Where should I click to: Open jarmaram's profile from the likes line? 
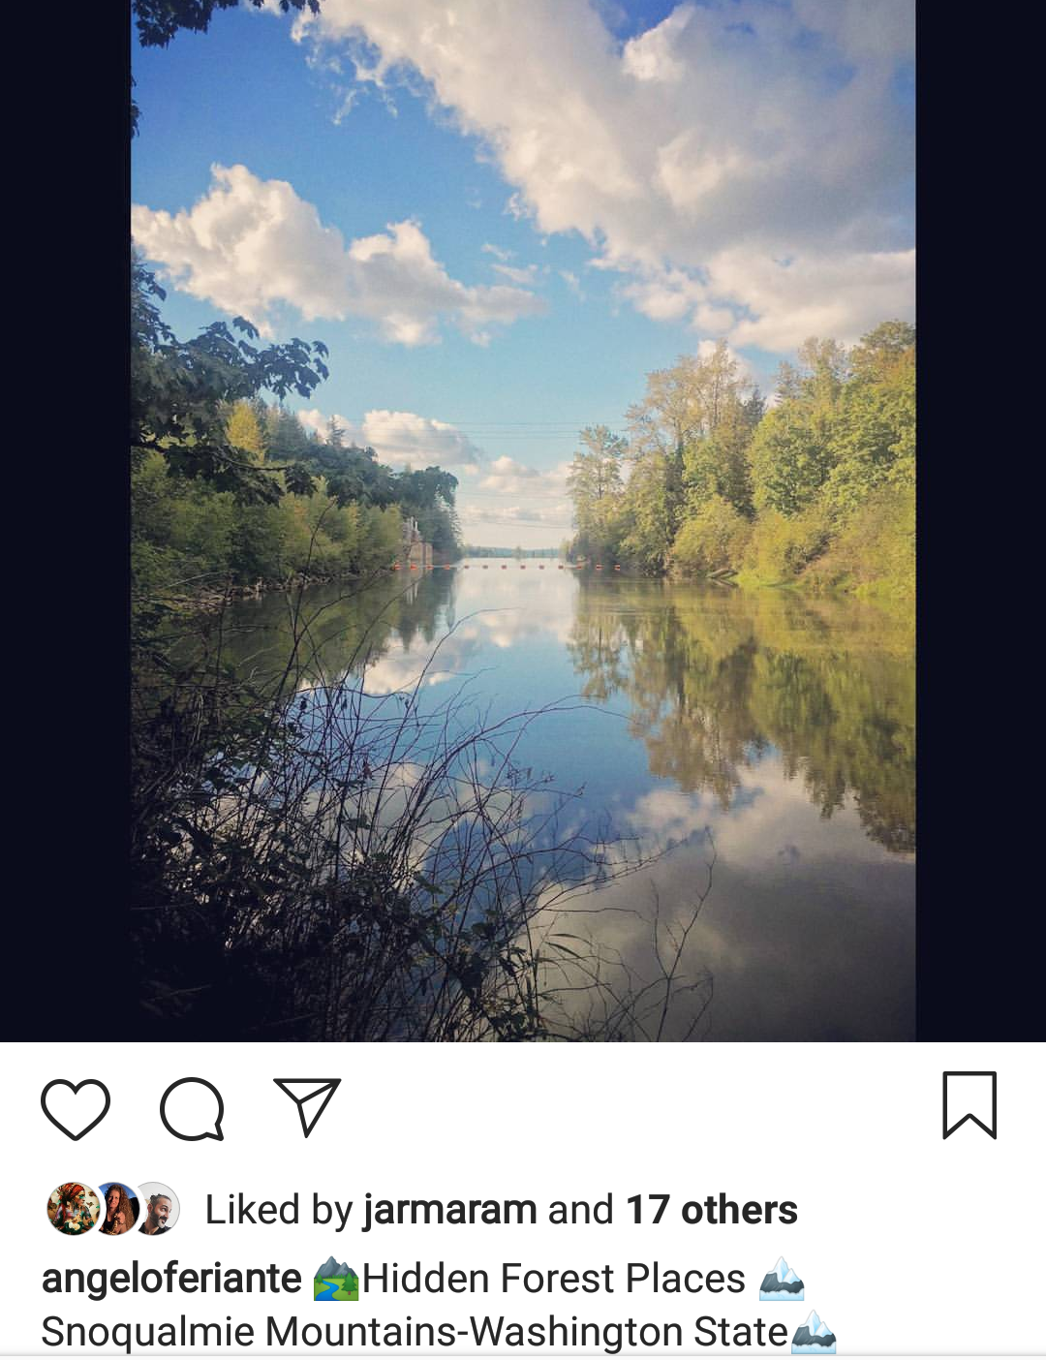point(449,1210)
